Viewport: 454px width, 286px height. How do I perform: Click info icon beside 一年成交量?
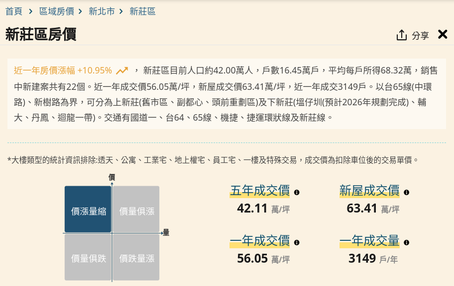click(407, 243)
